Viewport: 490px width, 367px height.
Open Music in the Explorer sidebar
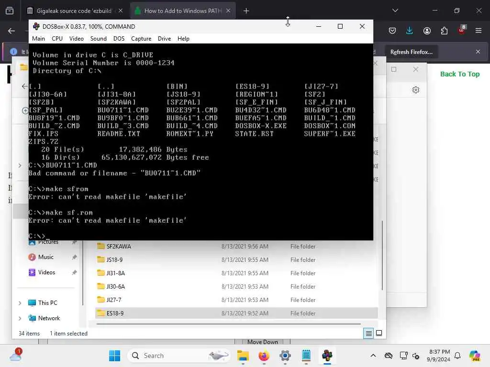click(45, 257)
